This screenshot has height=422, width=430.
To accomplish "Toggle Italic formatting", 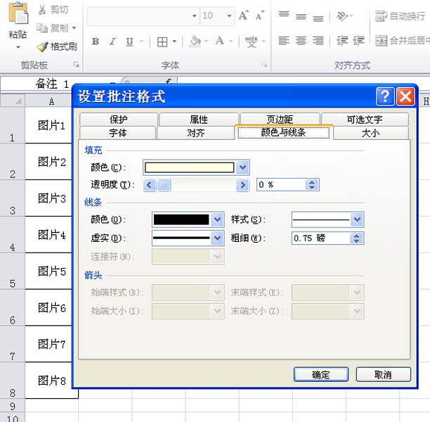I will [112, 41].
